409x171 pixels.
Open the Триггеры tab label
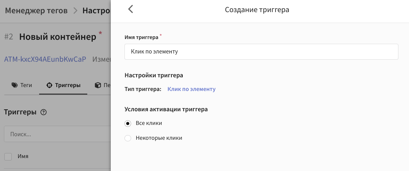click(68, 85)
